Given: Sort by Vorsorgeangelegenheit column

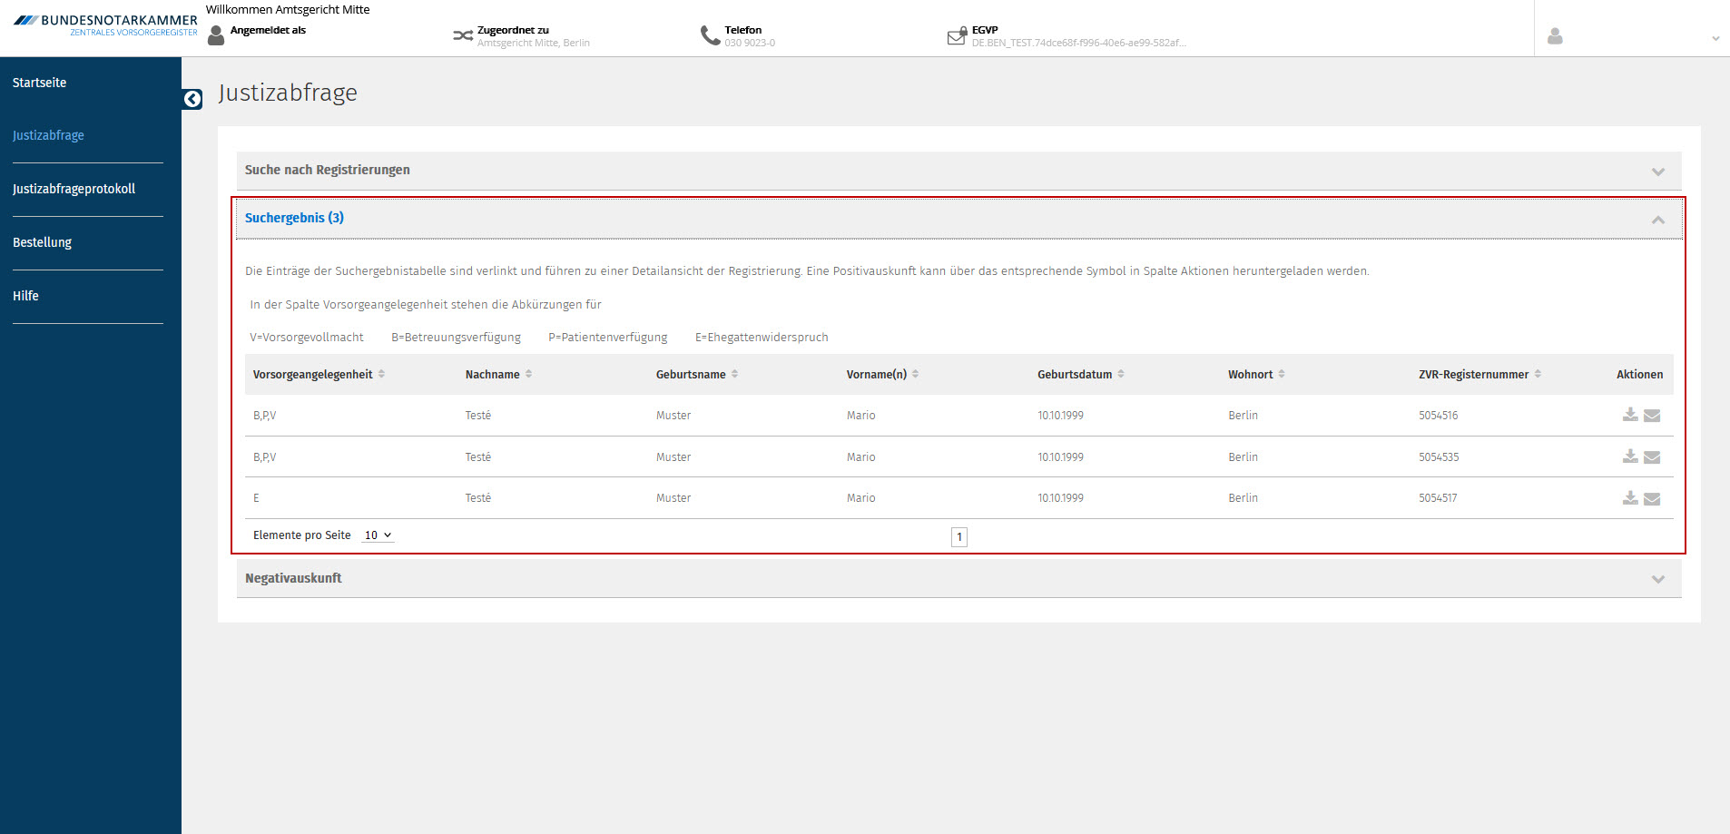Looking at the screenshot, I should [x=381, y=374].
